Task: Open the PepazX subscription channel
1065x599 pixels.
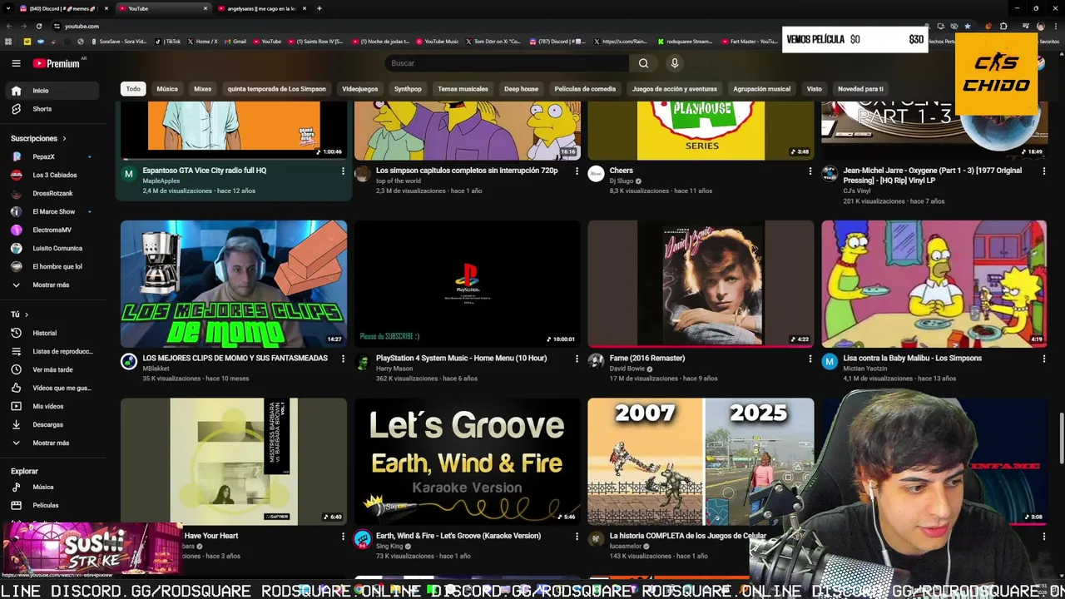Action: coord(53,156)
